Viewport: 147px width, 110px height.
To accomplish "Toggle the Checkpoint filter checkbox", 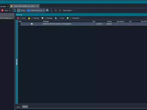I will coord(70,18).
